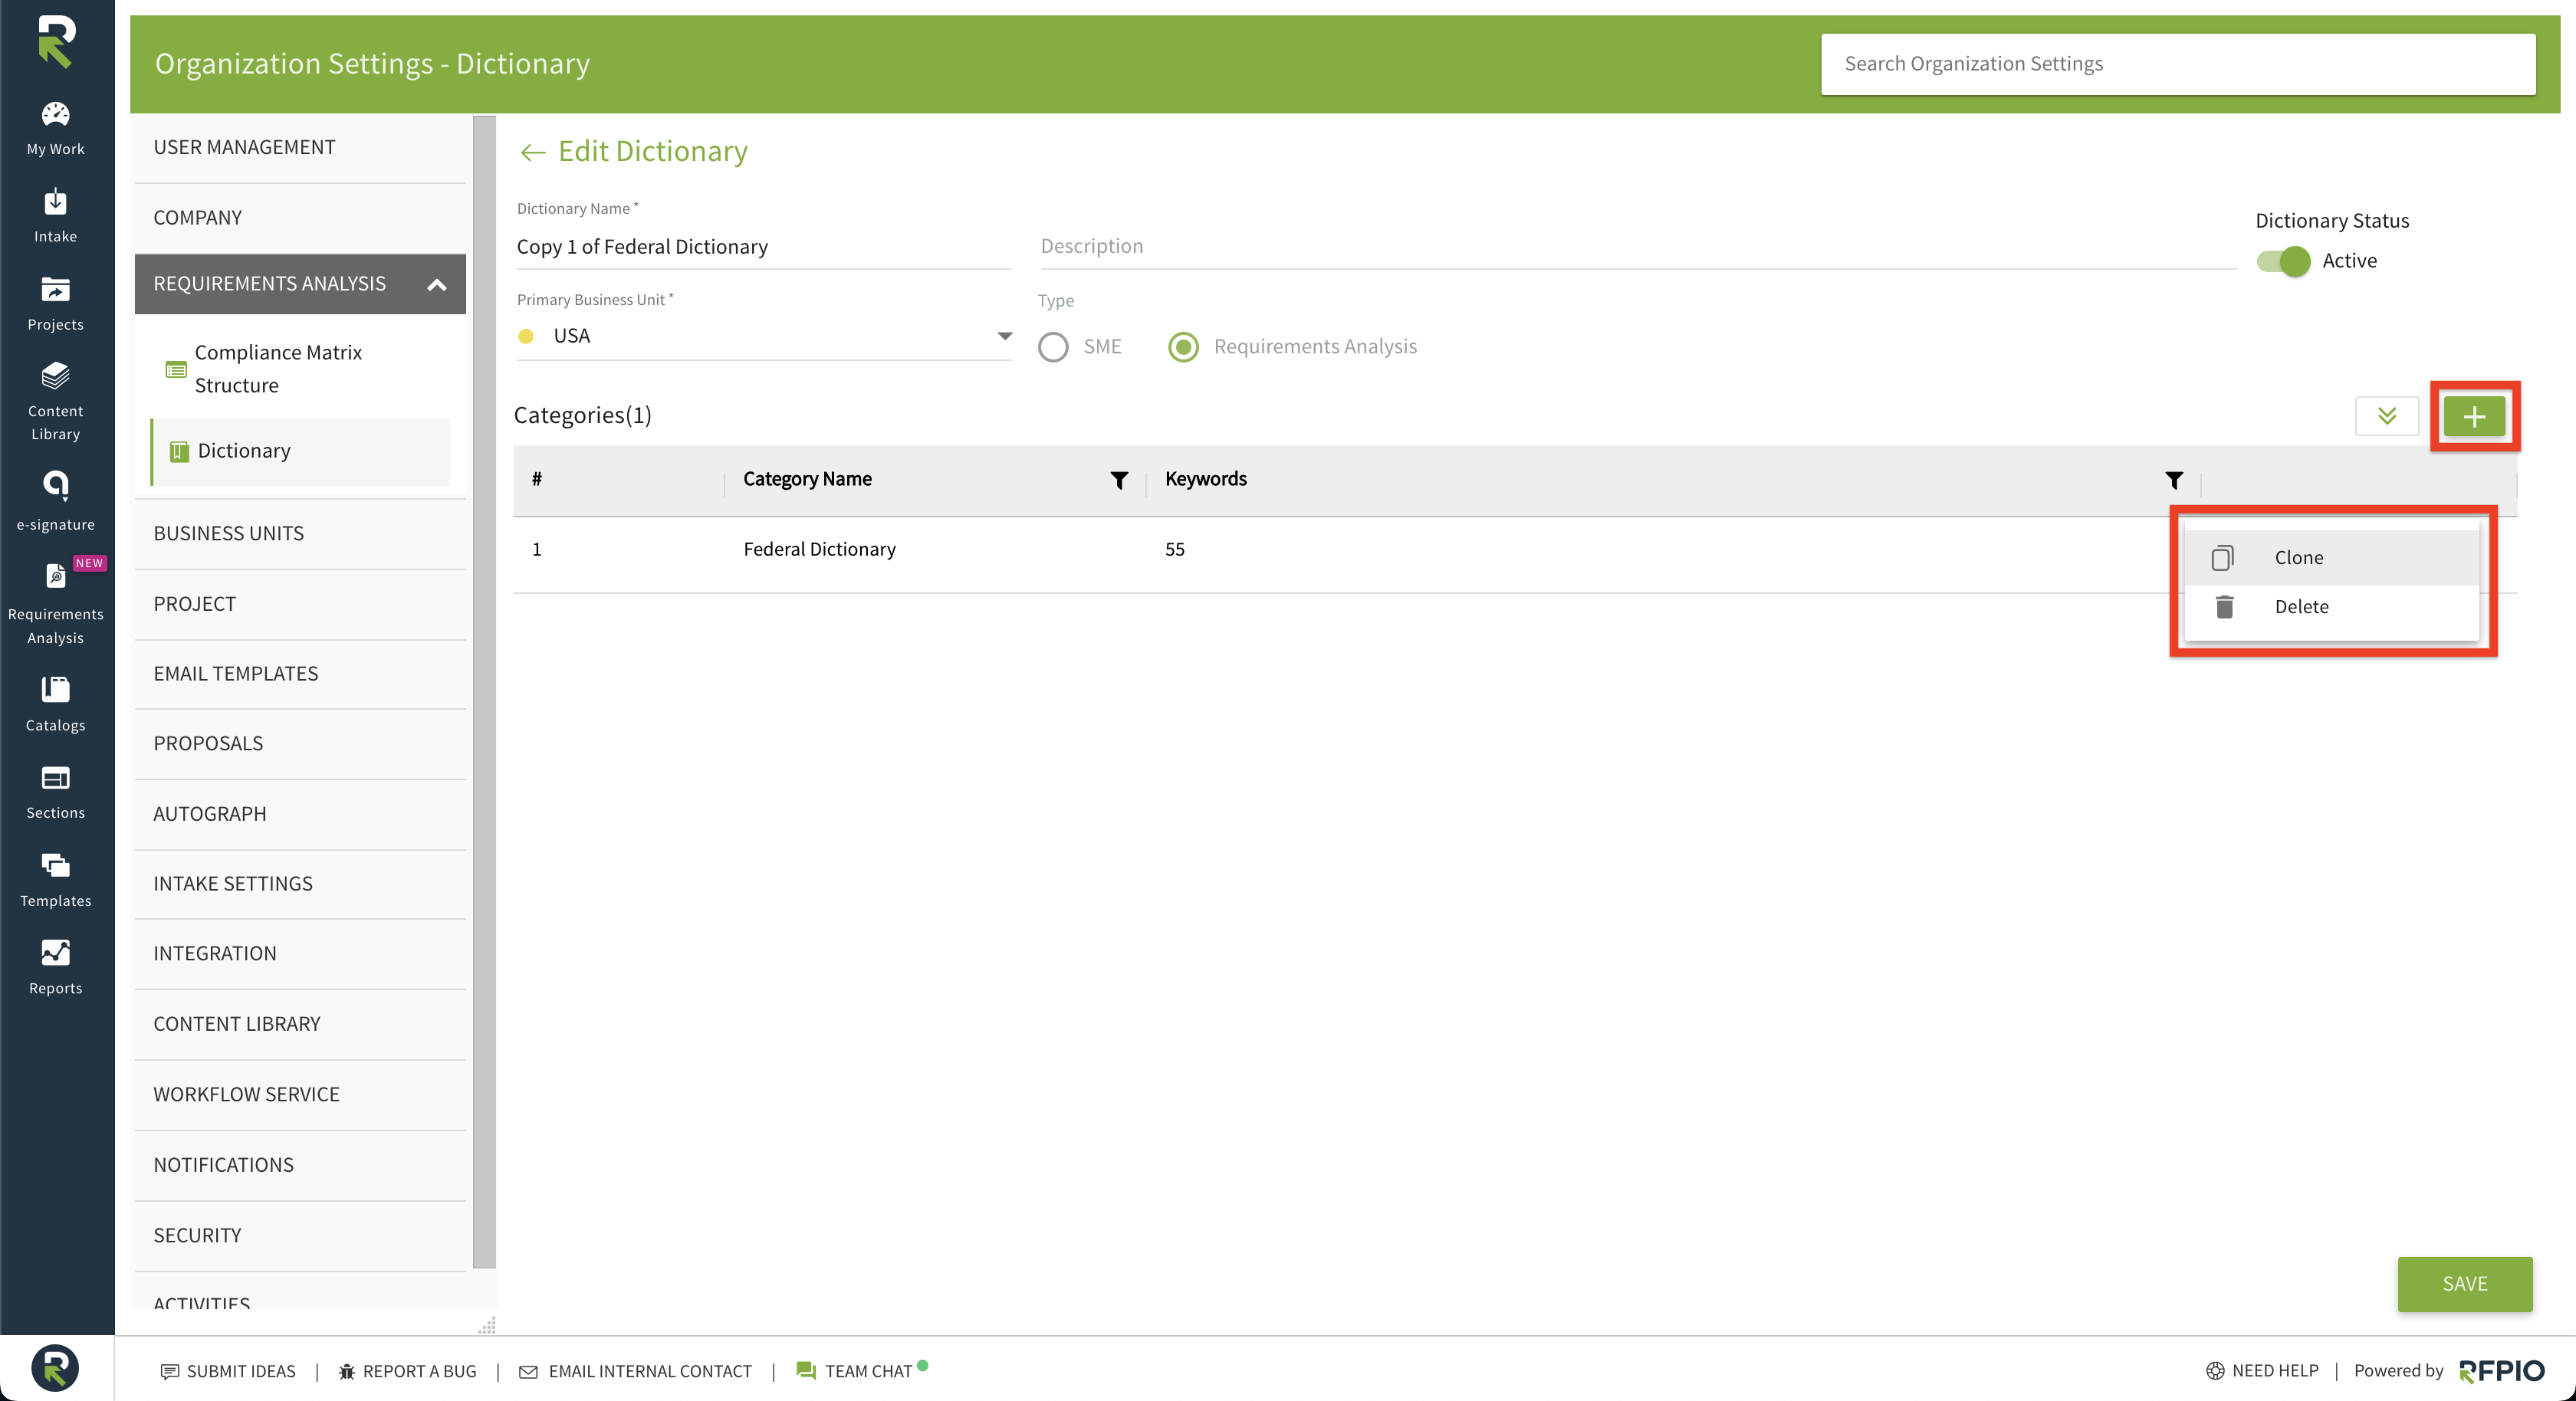Click the NEED HELP link
This screenshot has width=2576, height=1401.
[x=2275, y=1371]
